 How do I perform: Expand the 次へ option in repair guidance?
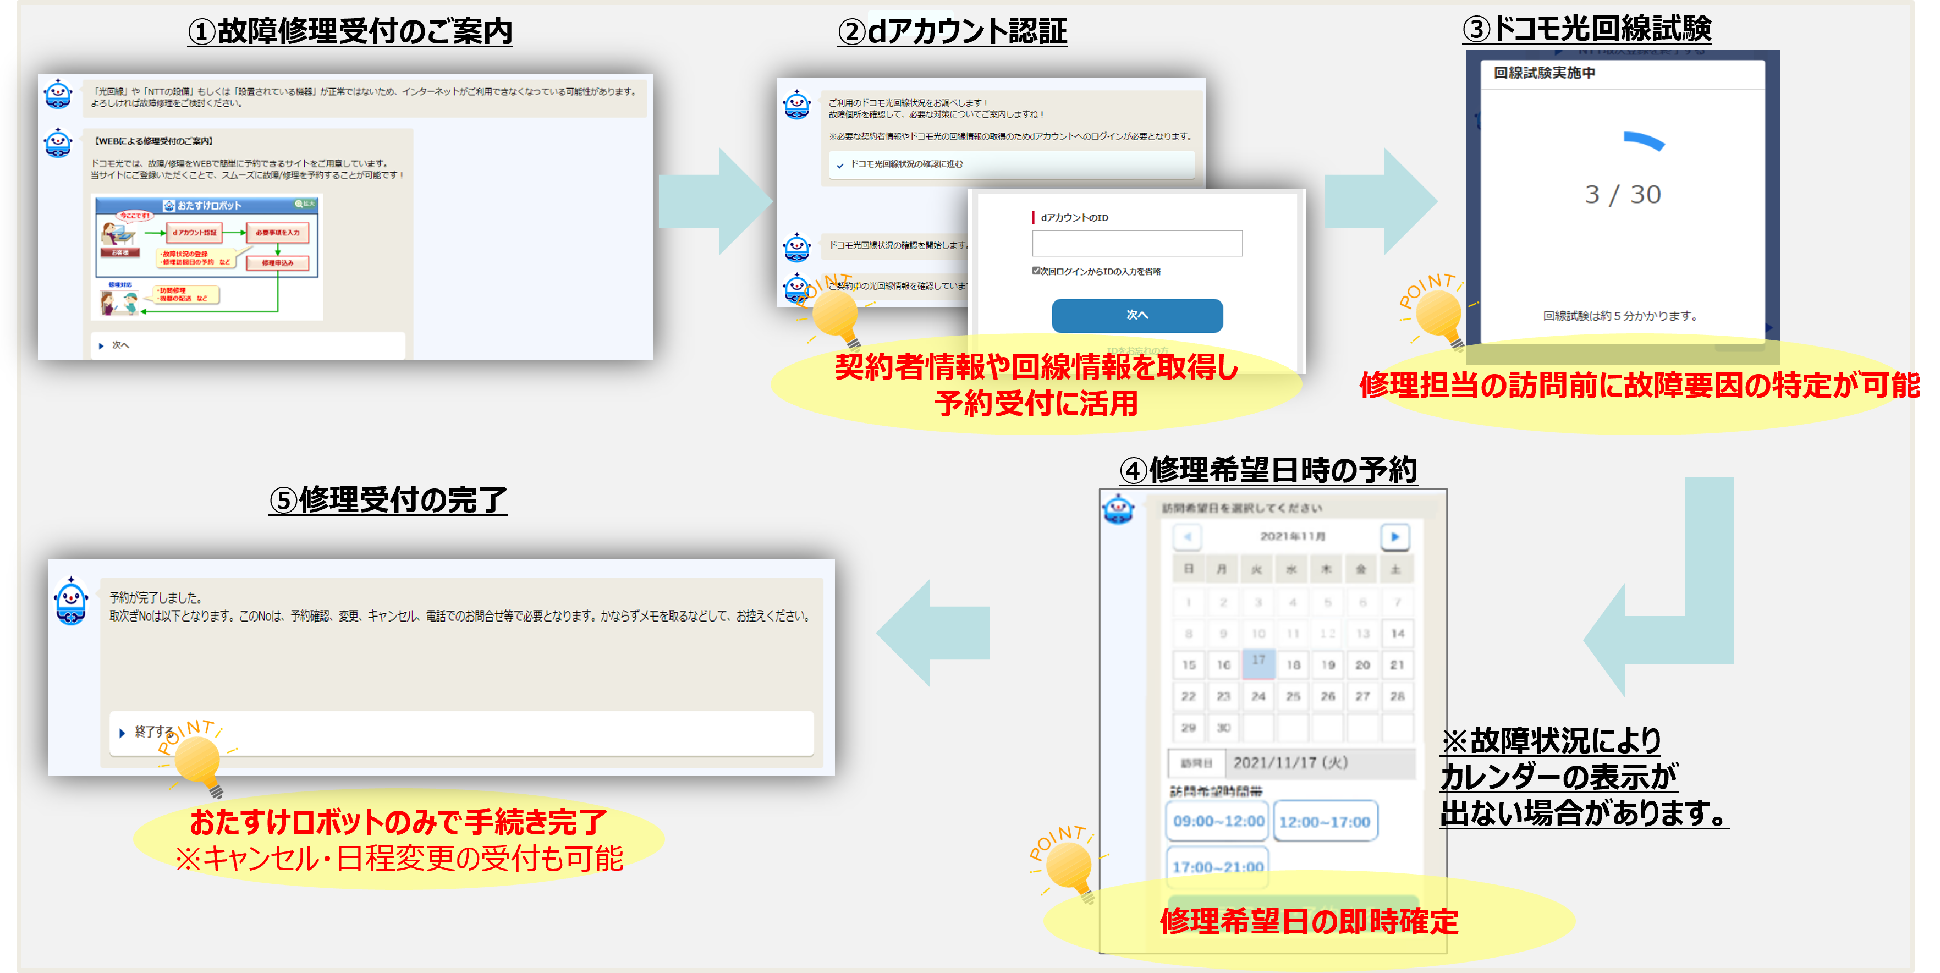point(120,345)
